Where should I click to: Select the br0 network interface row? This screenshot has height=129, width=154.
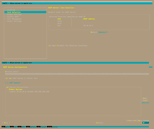tap(99, 19)
